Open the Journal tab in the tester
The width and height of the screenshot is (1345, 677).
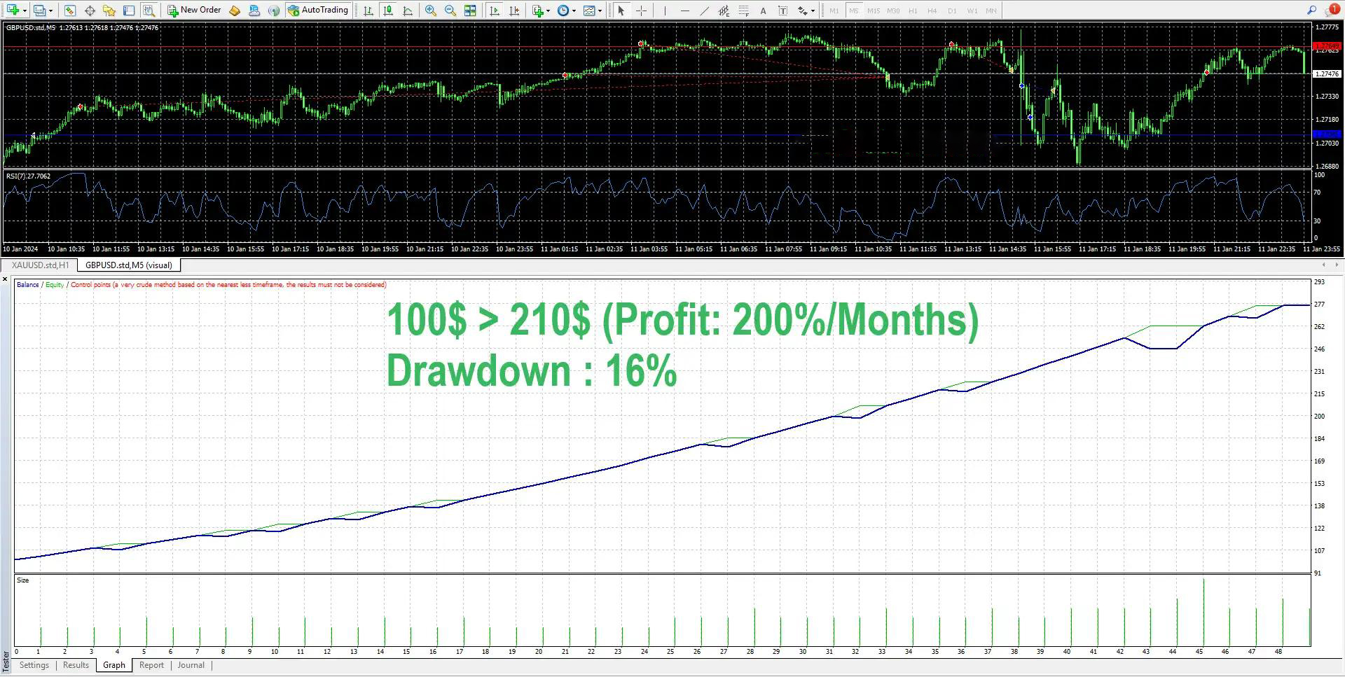click(191, 664)
